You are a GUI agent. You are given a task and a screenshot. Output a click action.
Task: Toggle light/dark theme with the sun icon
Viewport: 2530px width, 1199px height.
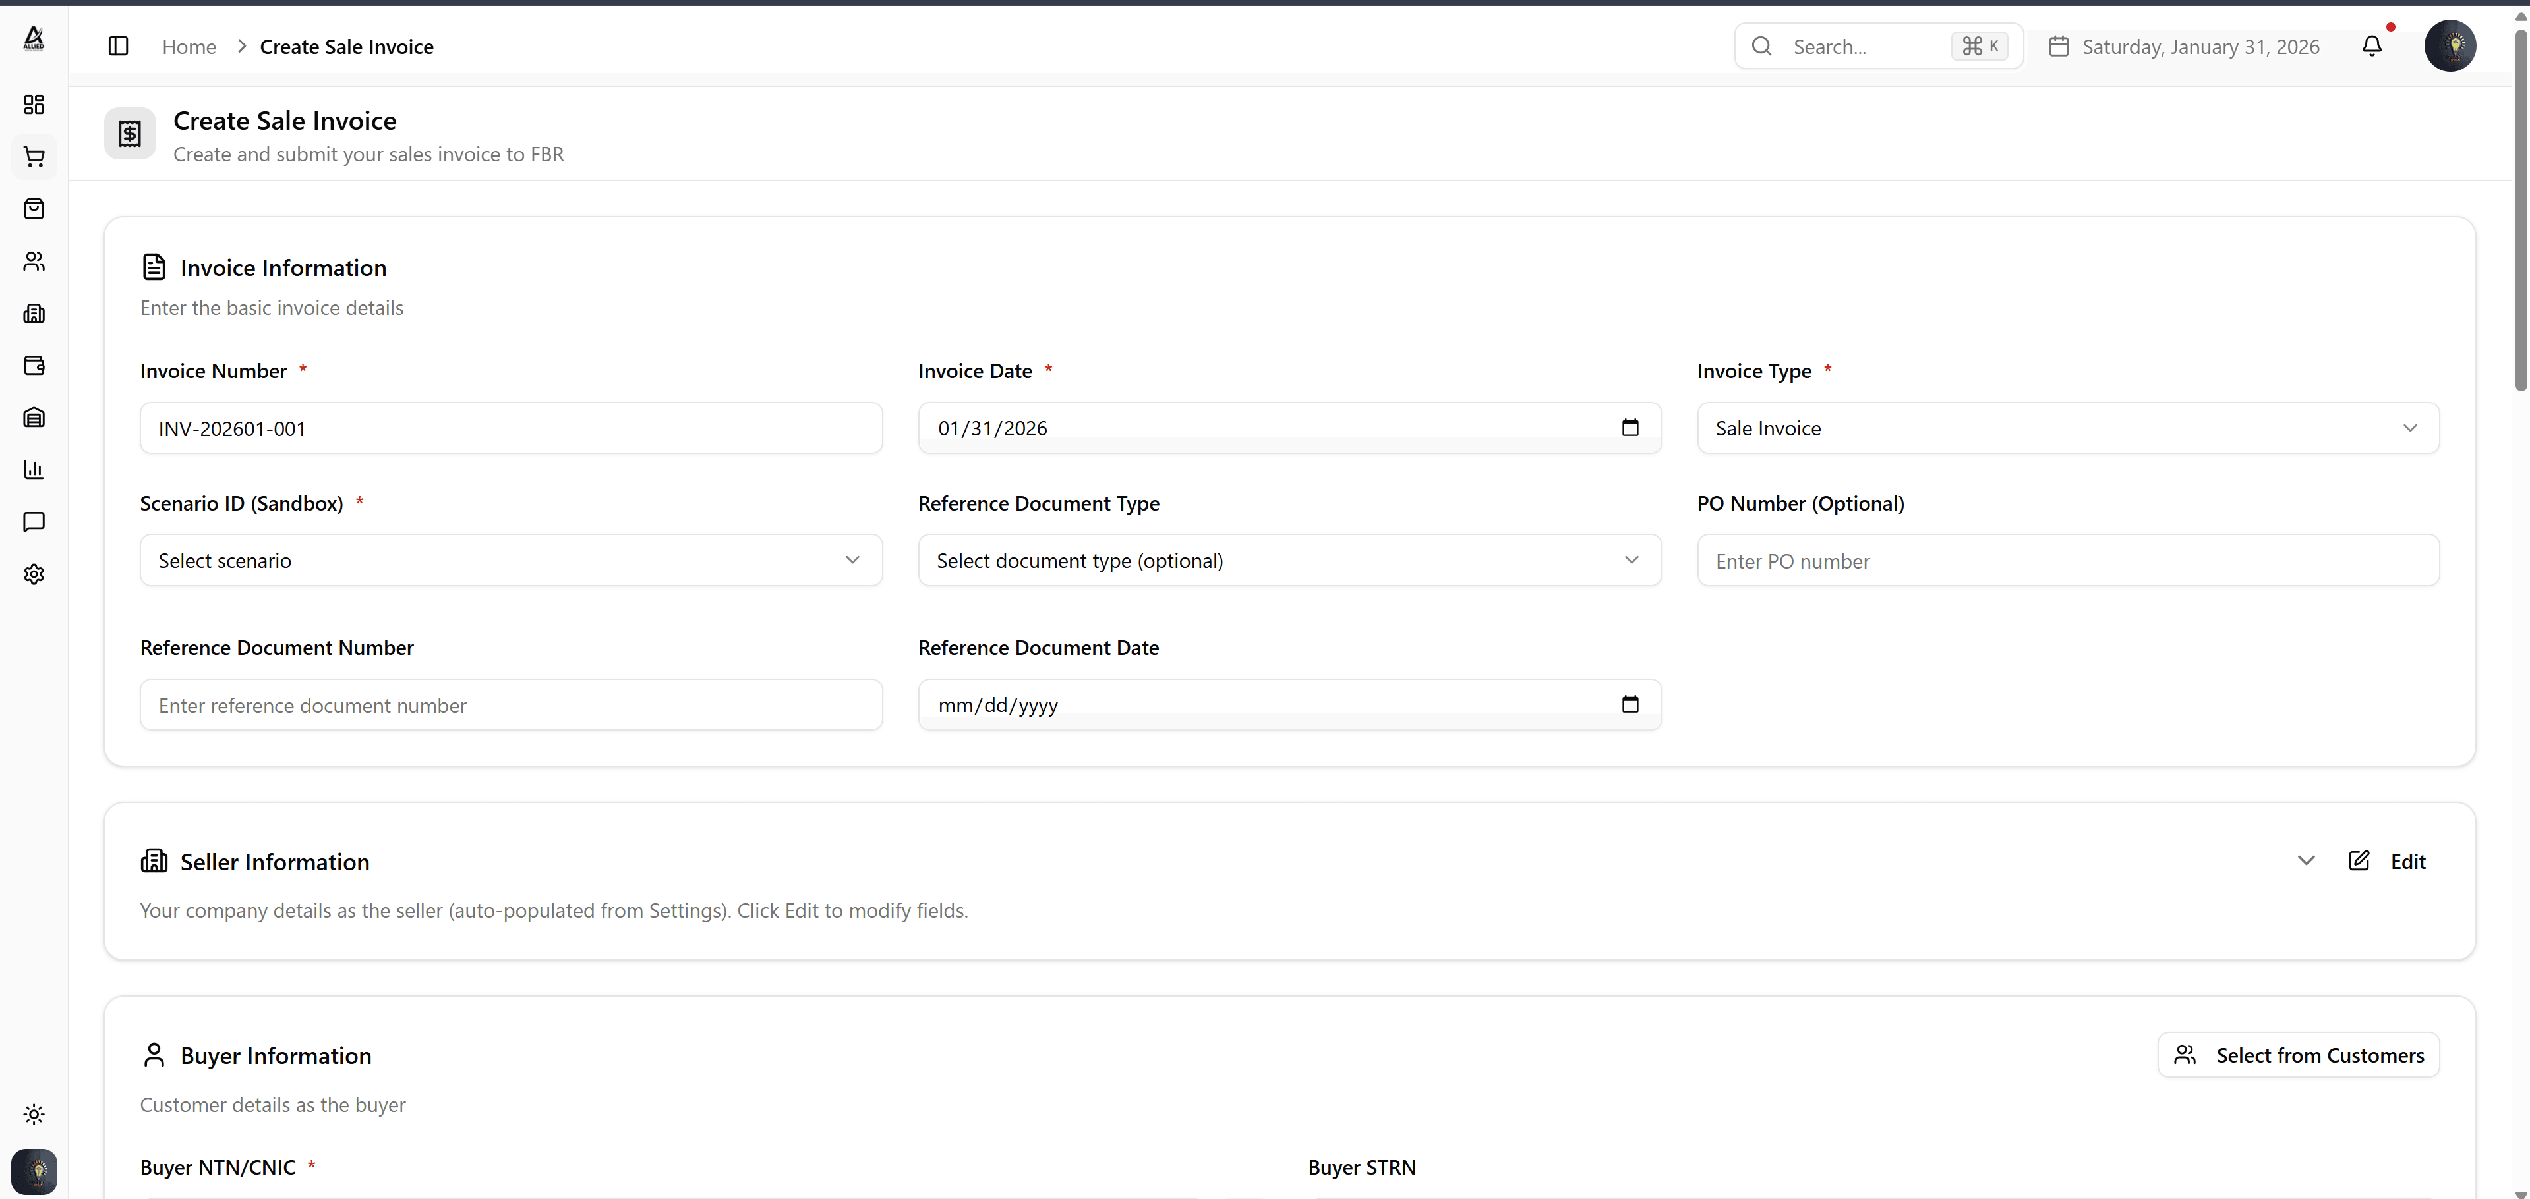coord(34,1113)
